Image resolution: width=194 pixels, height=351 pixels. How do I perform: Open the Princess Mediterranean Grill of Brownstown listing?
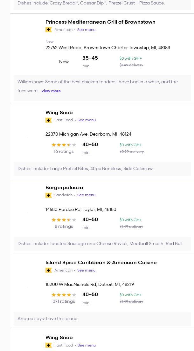coord(100,22)
